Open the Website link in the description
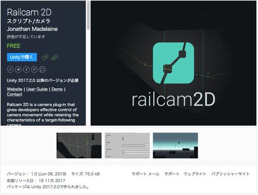Viewport: 258px width, 195px height. click(x=14, y=89)
